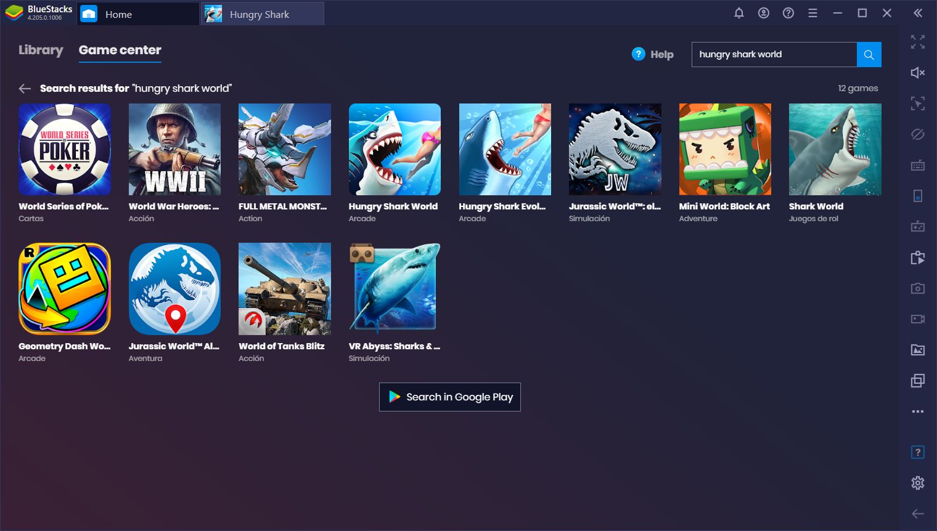
Task: Take a screenshot with camera icon
Action: point(918,288)
